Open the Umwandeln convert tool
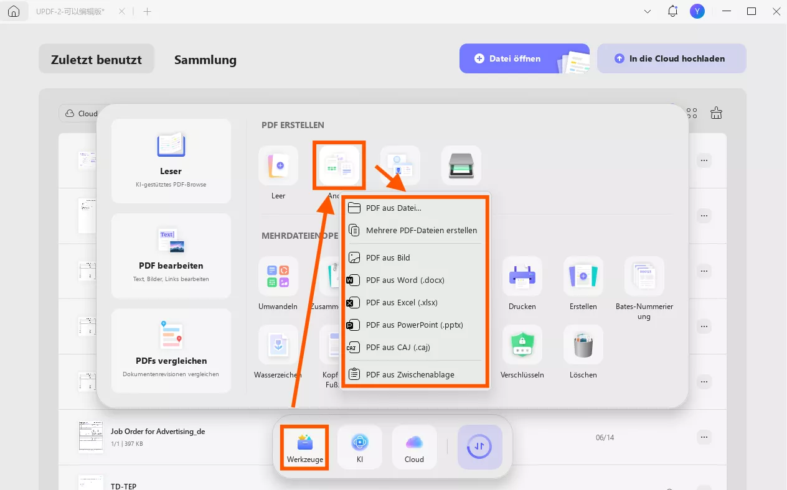 (278, 276)
